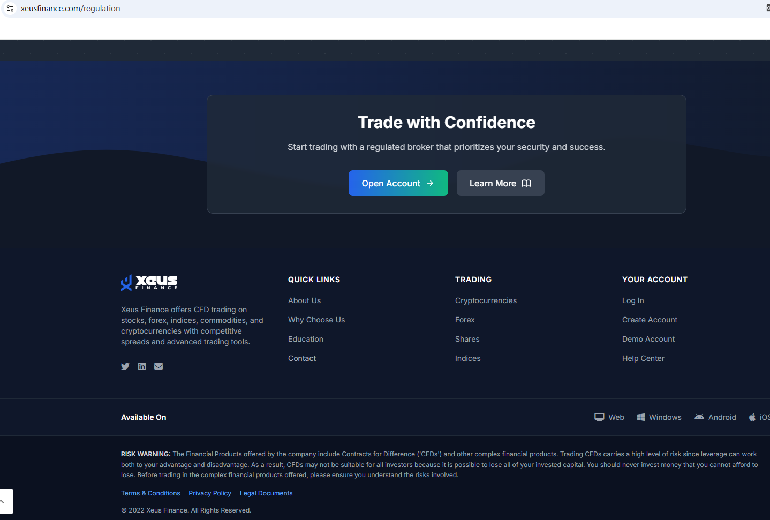Click the Learn More button
The height and width of the screenshot is (520, 770).
[501, 183]
